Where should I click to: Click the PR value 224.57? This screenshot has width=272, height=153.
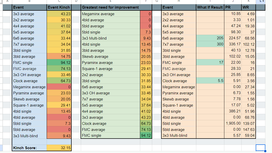[x=233, y=38]
